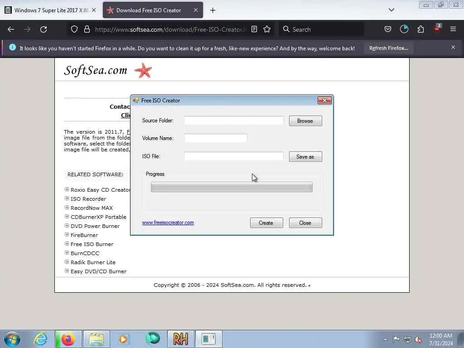Open the RH taskbar icon

[181, 339]
